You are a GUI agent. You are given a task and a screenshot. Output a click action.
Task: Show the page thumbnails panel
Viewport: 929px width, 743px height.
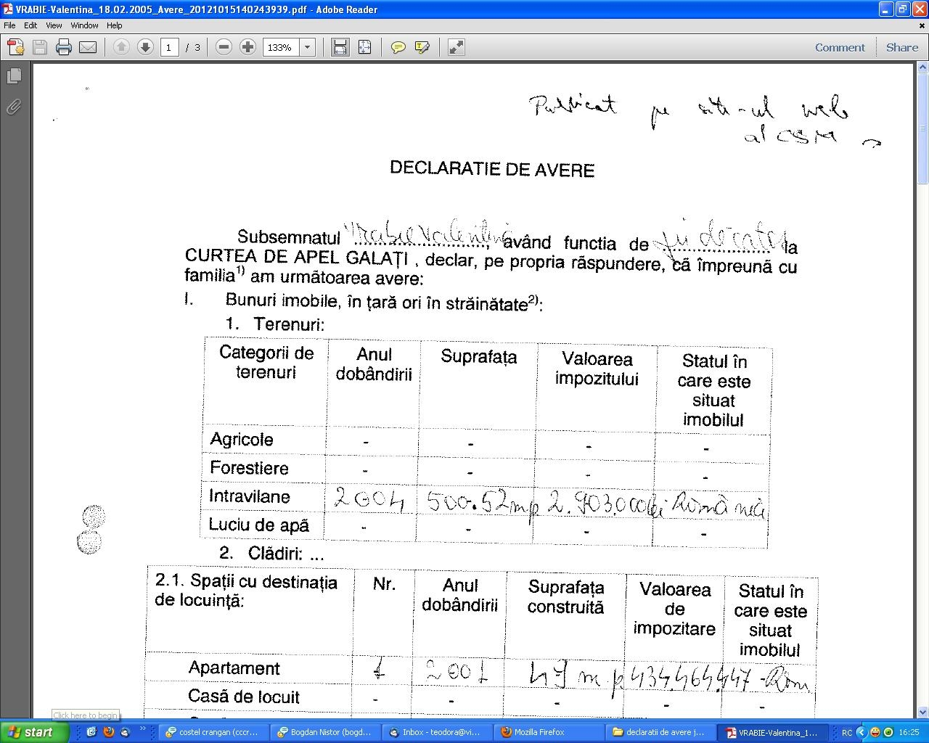pos(13,76)
